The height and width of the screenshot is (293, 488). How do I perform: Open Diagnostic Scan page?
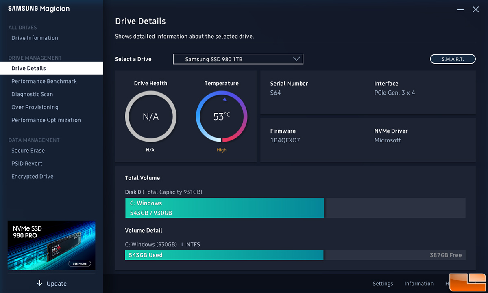(x=32, y=94)
